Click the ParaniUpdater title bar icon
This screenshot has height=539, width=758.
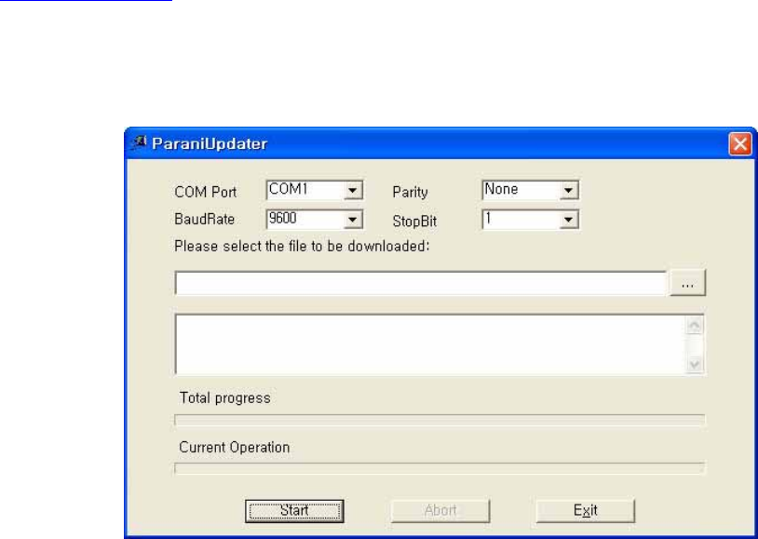[x=140, y=143]
